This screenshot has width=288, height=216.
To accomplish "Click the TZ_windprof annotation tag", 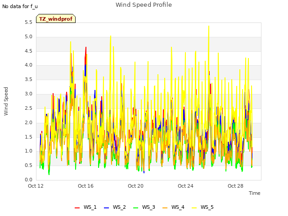I will tap(56, 18).
